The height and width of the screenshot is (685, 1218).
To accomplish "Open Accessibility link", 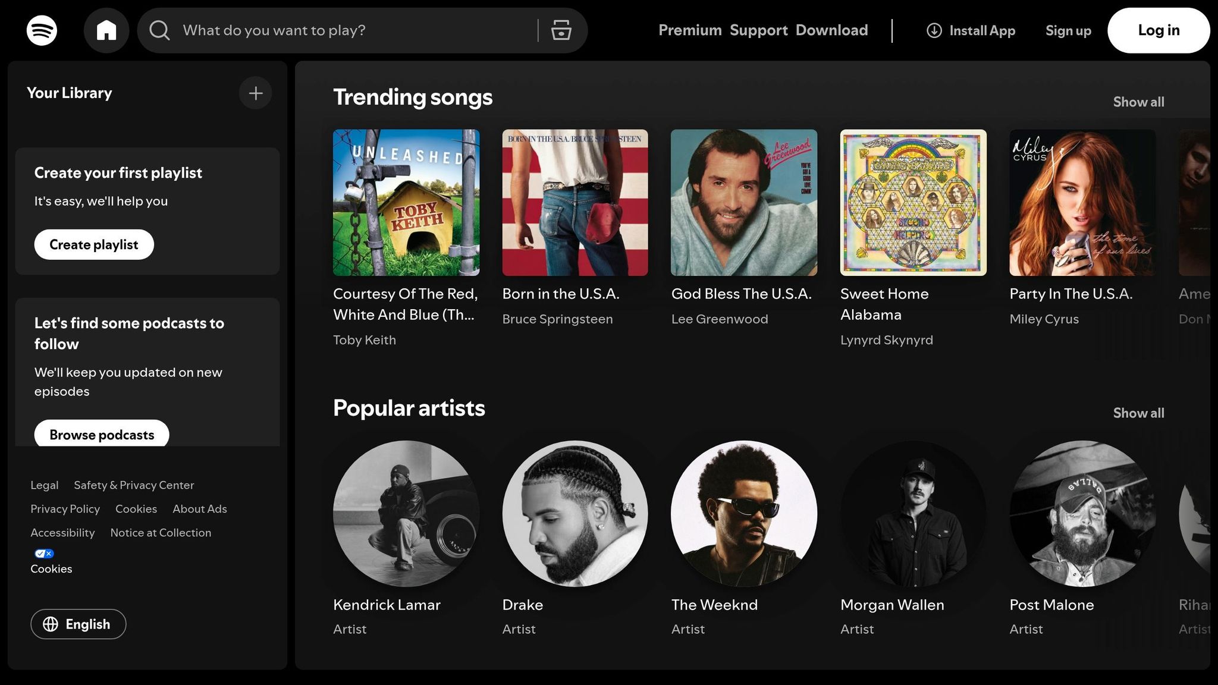I will tap(62, 533).
